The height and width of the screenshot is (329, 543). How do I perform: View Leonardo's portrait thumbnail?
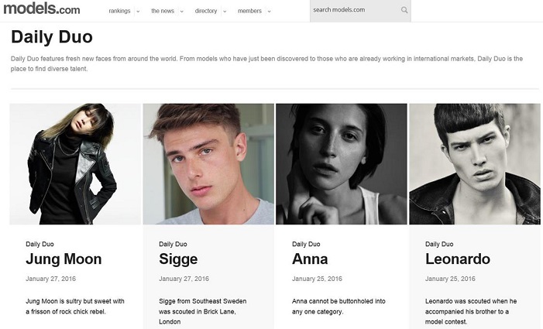point(474,164)
